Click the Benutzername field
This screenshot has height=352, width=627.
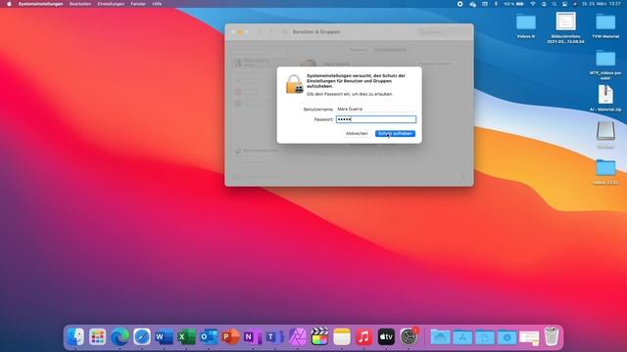click(376, 109)
